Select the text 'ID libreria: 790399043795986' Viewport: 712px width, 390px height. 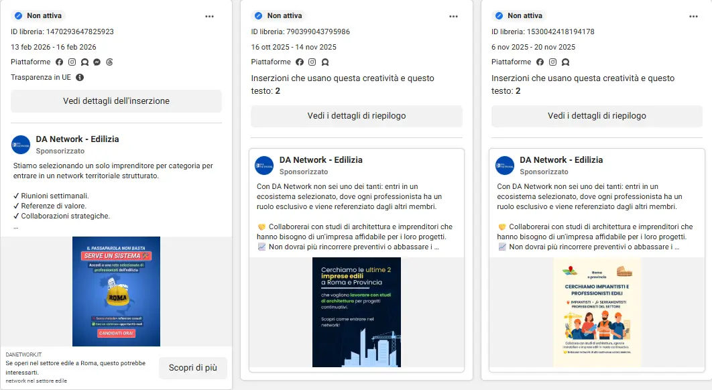[x=300, y=31]
